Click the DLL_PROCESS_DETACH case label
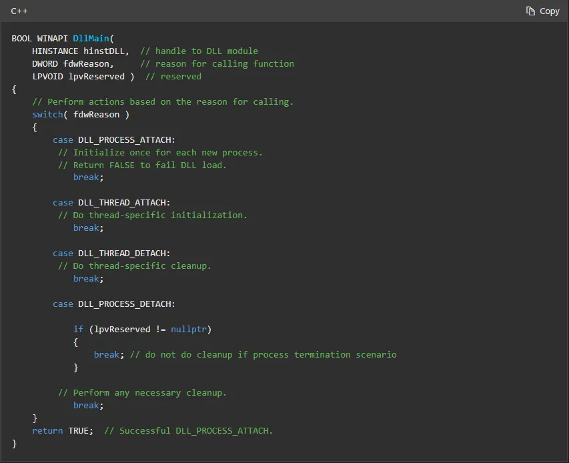Image resolution: width=569 pixels, height=463 pixels. [127, 304]
